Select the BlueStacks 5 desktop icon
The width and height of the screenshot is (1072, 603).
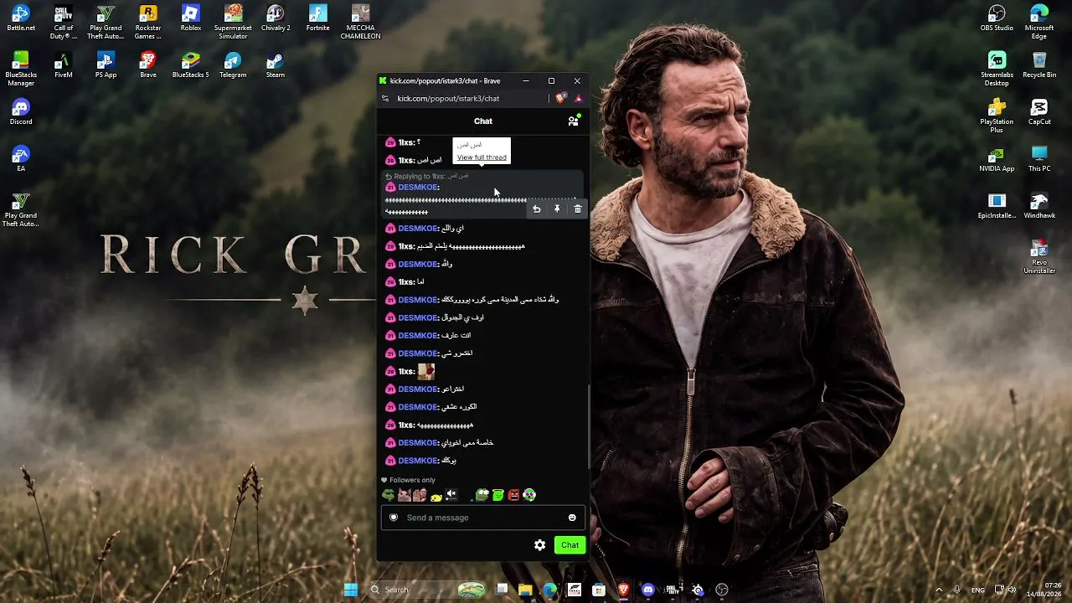[191, 65]
